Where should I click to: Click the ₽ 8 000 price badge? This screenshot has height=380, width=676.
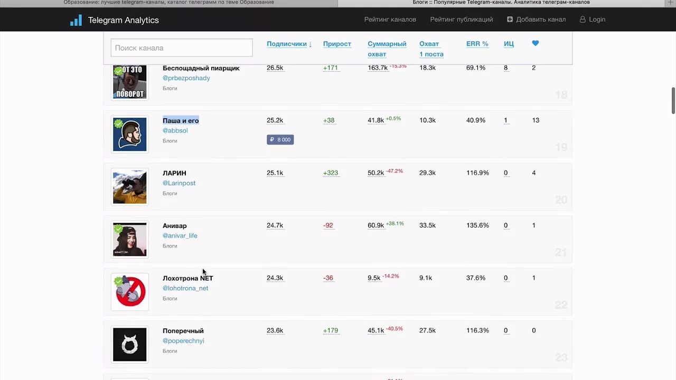pos(280,140)
